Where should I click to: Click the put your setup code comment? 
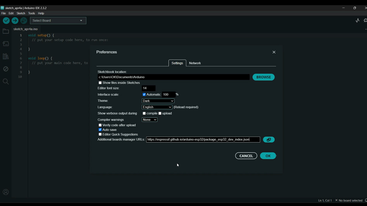click(70, 40)
